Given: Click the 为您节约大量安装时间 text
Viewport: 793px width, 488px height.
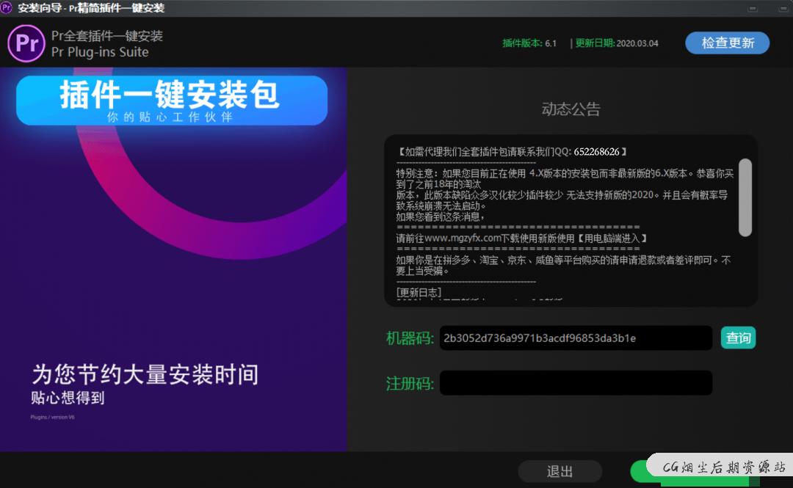Looking at the screenshot, I should coord(145,375).
